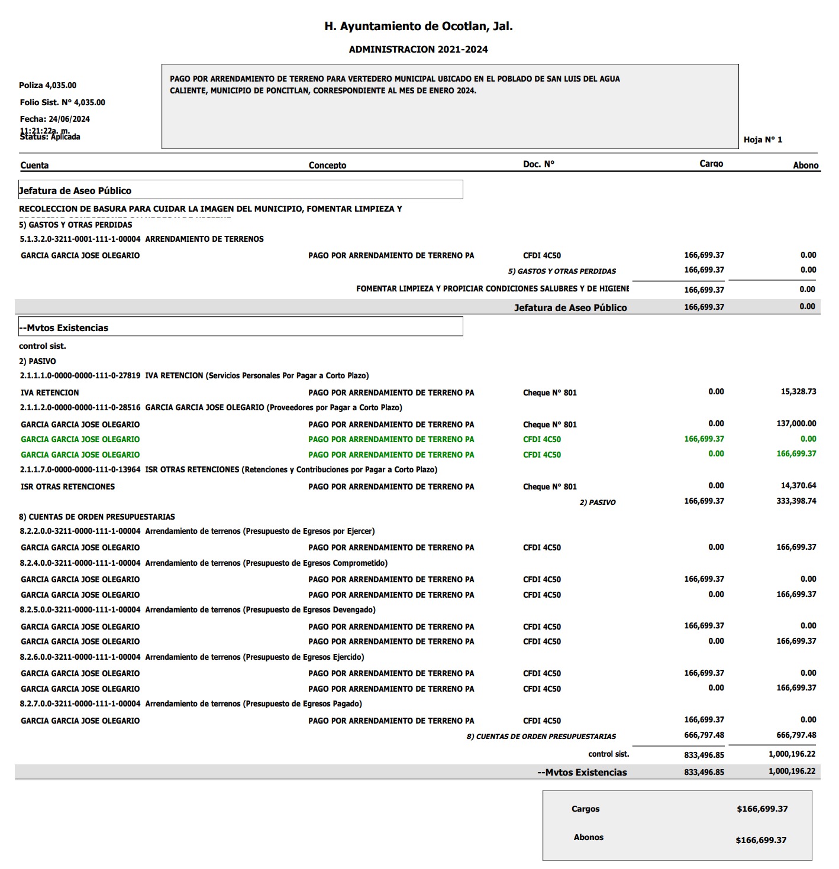
Task: Click the Abonos total in summary box
Action: (761, 841)
